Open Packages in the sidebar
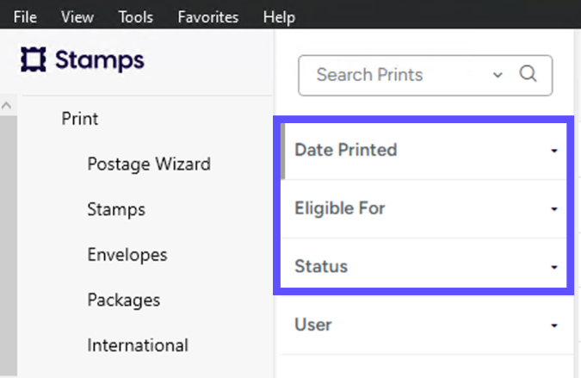 [124, 300]
